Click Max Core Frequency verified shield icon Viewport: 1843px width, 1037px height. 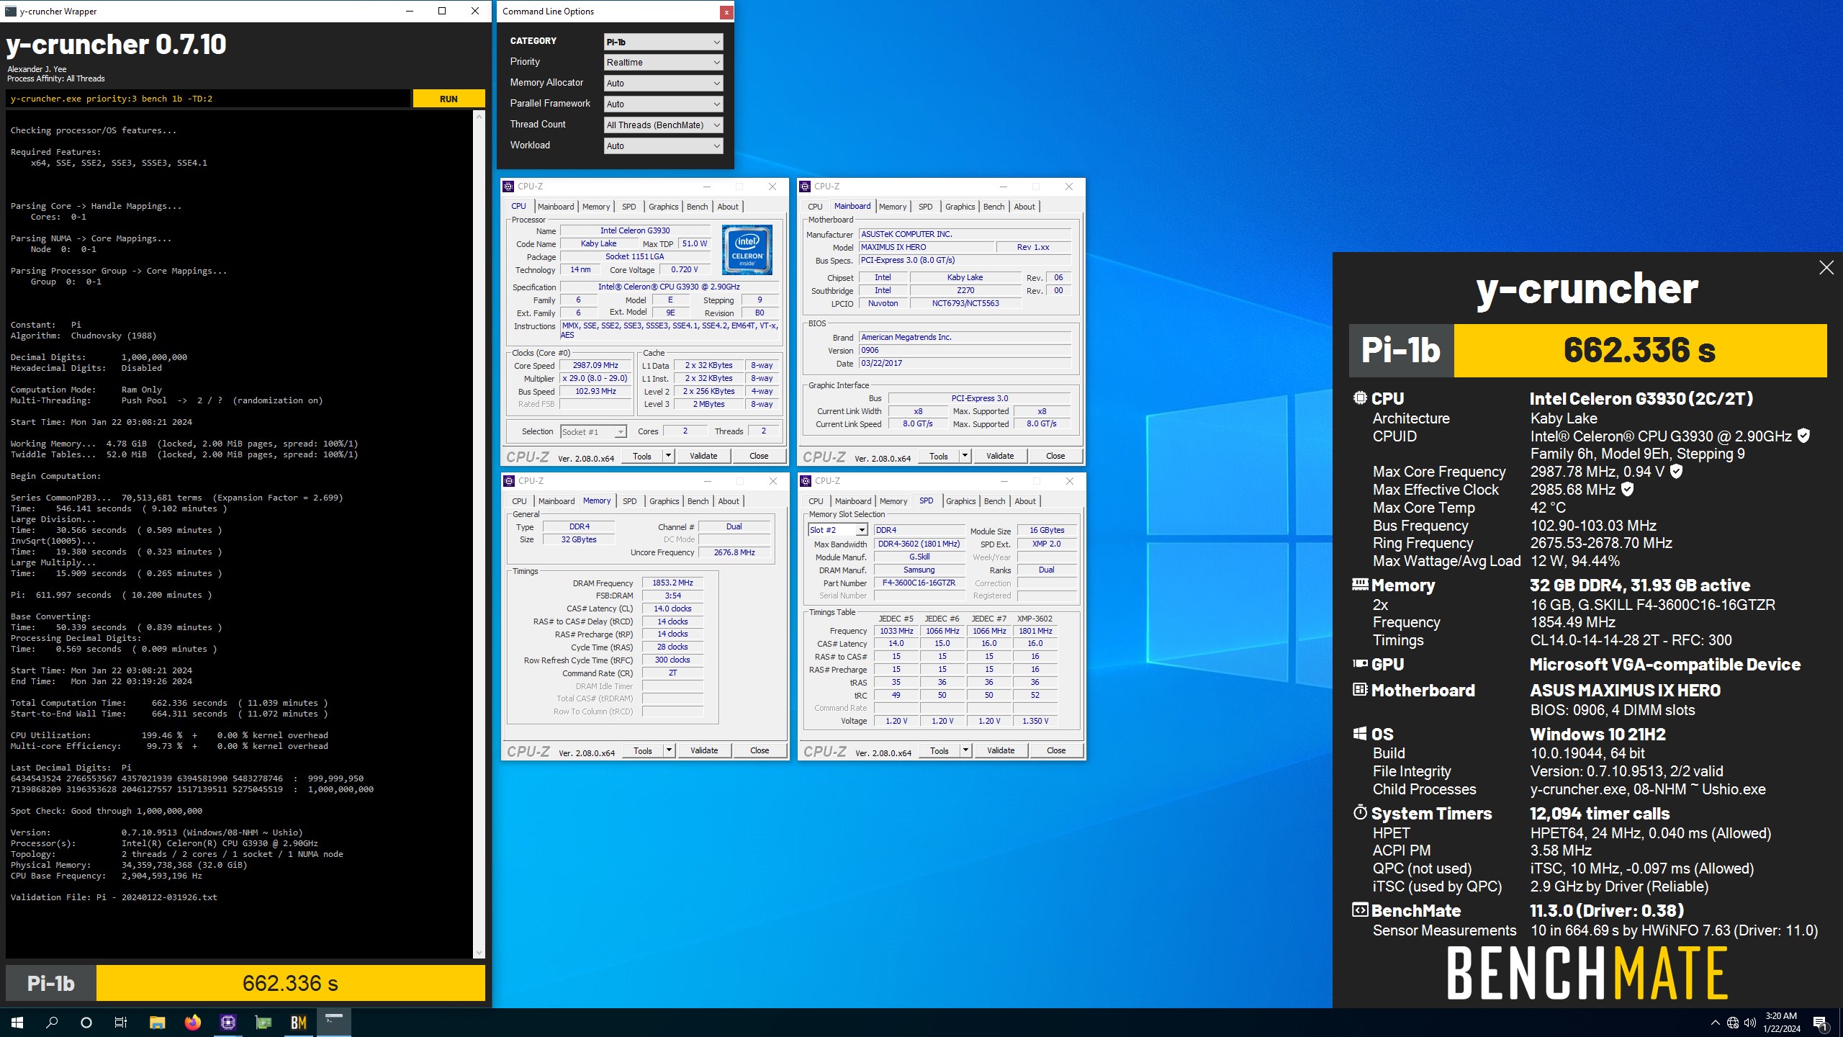1677,471
